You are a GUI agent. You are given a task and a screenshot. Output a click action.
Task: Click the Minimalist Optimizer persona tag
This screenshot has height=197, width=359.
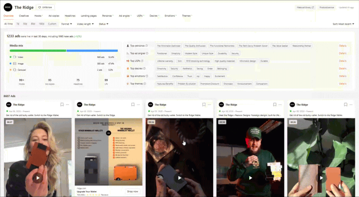pyautogui.click(x=169, y=46)
